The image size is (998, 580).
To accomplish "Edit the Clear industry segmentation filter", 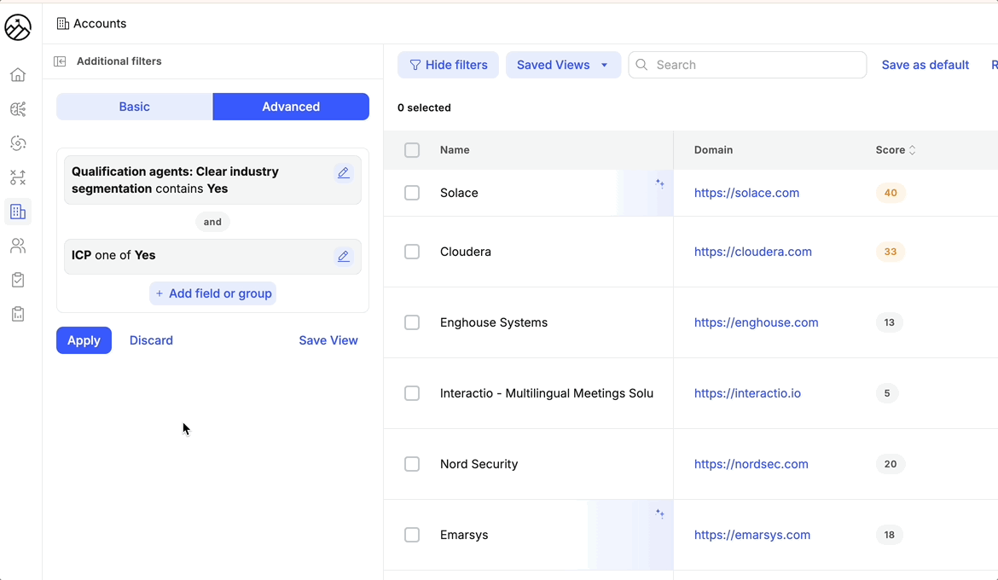I will tap(344, 173).
